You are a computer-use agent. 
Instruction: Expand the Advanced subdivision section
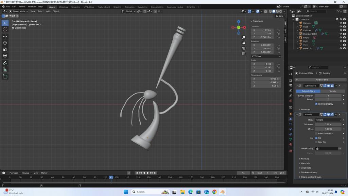(306, 109)
